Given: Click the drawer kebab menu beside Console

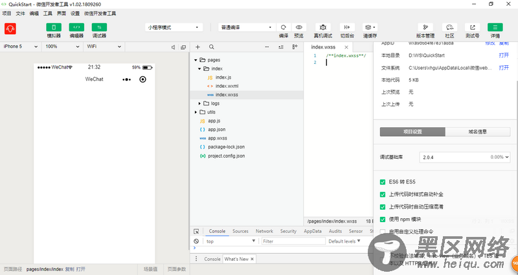Looking at the screenshot, I should tap(196, 259).
